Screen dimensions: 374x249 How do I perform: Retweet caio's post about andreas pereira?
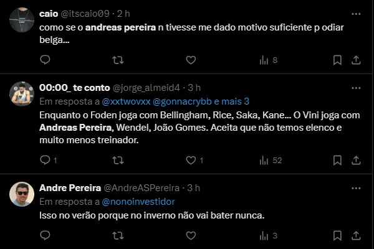(x=117, y=60)
